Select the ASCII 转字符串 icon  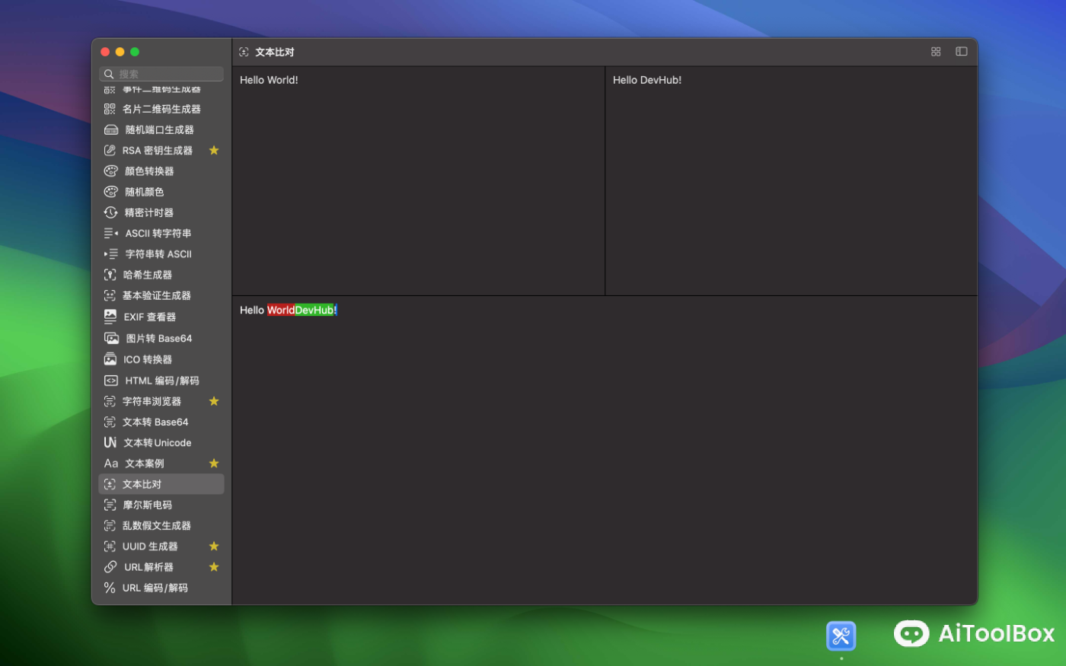[x=110, y=233]
